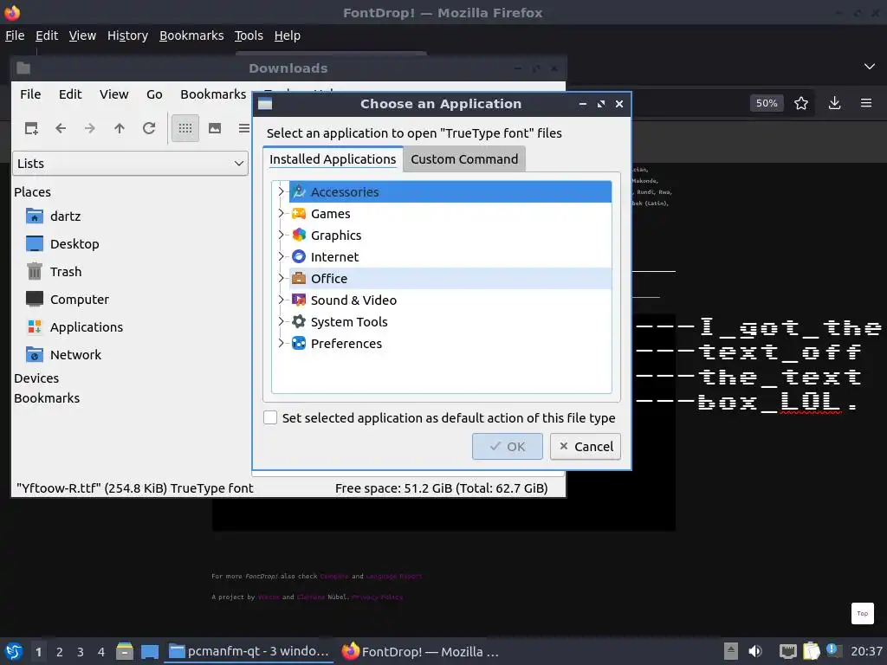Switch to the Custom Command tab

[464, 159]
